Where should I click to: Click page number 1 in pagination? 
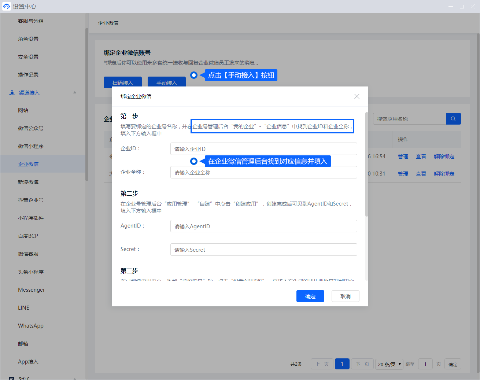coord(342,364)
